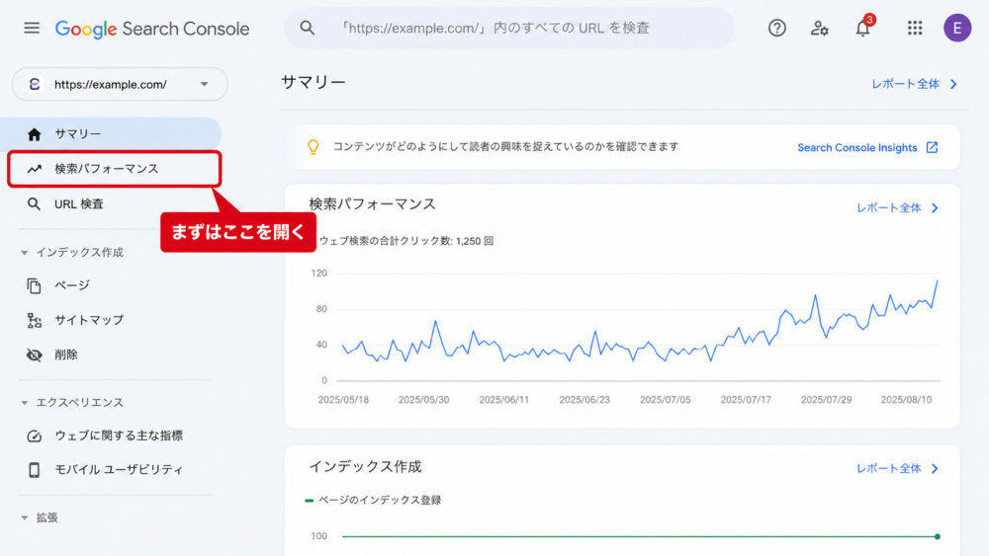Click the 2025/06/23 axis date label
The width and height of the screenshot is (989, 556).
coord(584,400)
